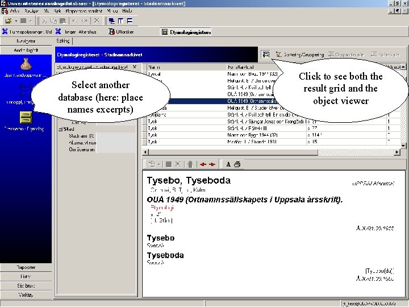Select the Søking tab
This screenshot has height=307, width=409.
pyautogui.click(x=63, y=41)
